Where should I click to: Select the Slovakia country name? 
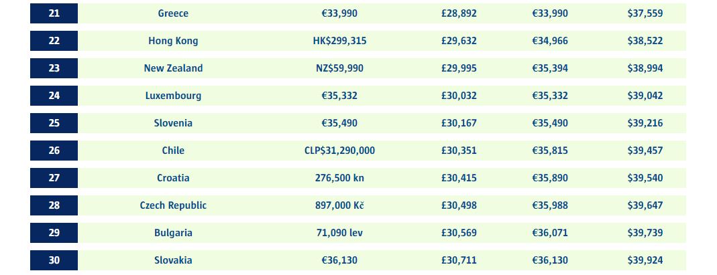tap(173, 260)
